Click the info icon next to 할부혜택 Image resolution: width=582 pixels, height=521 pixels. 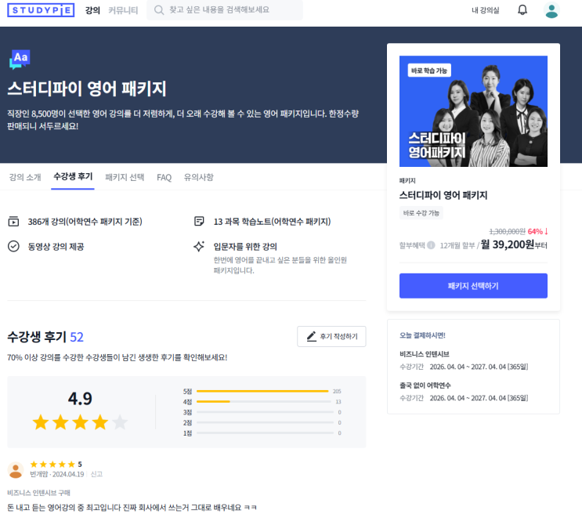(431, 245)
